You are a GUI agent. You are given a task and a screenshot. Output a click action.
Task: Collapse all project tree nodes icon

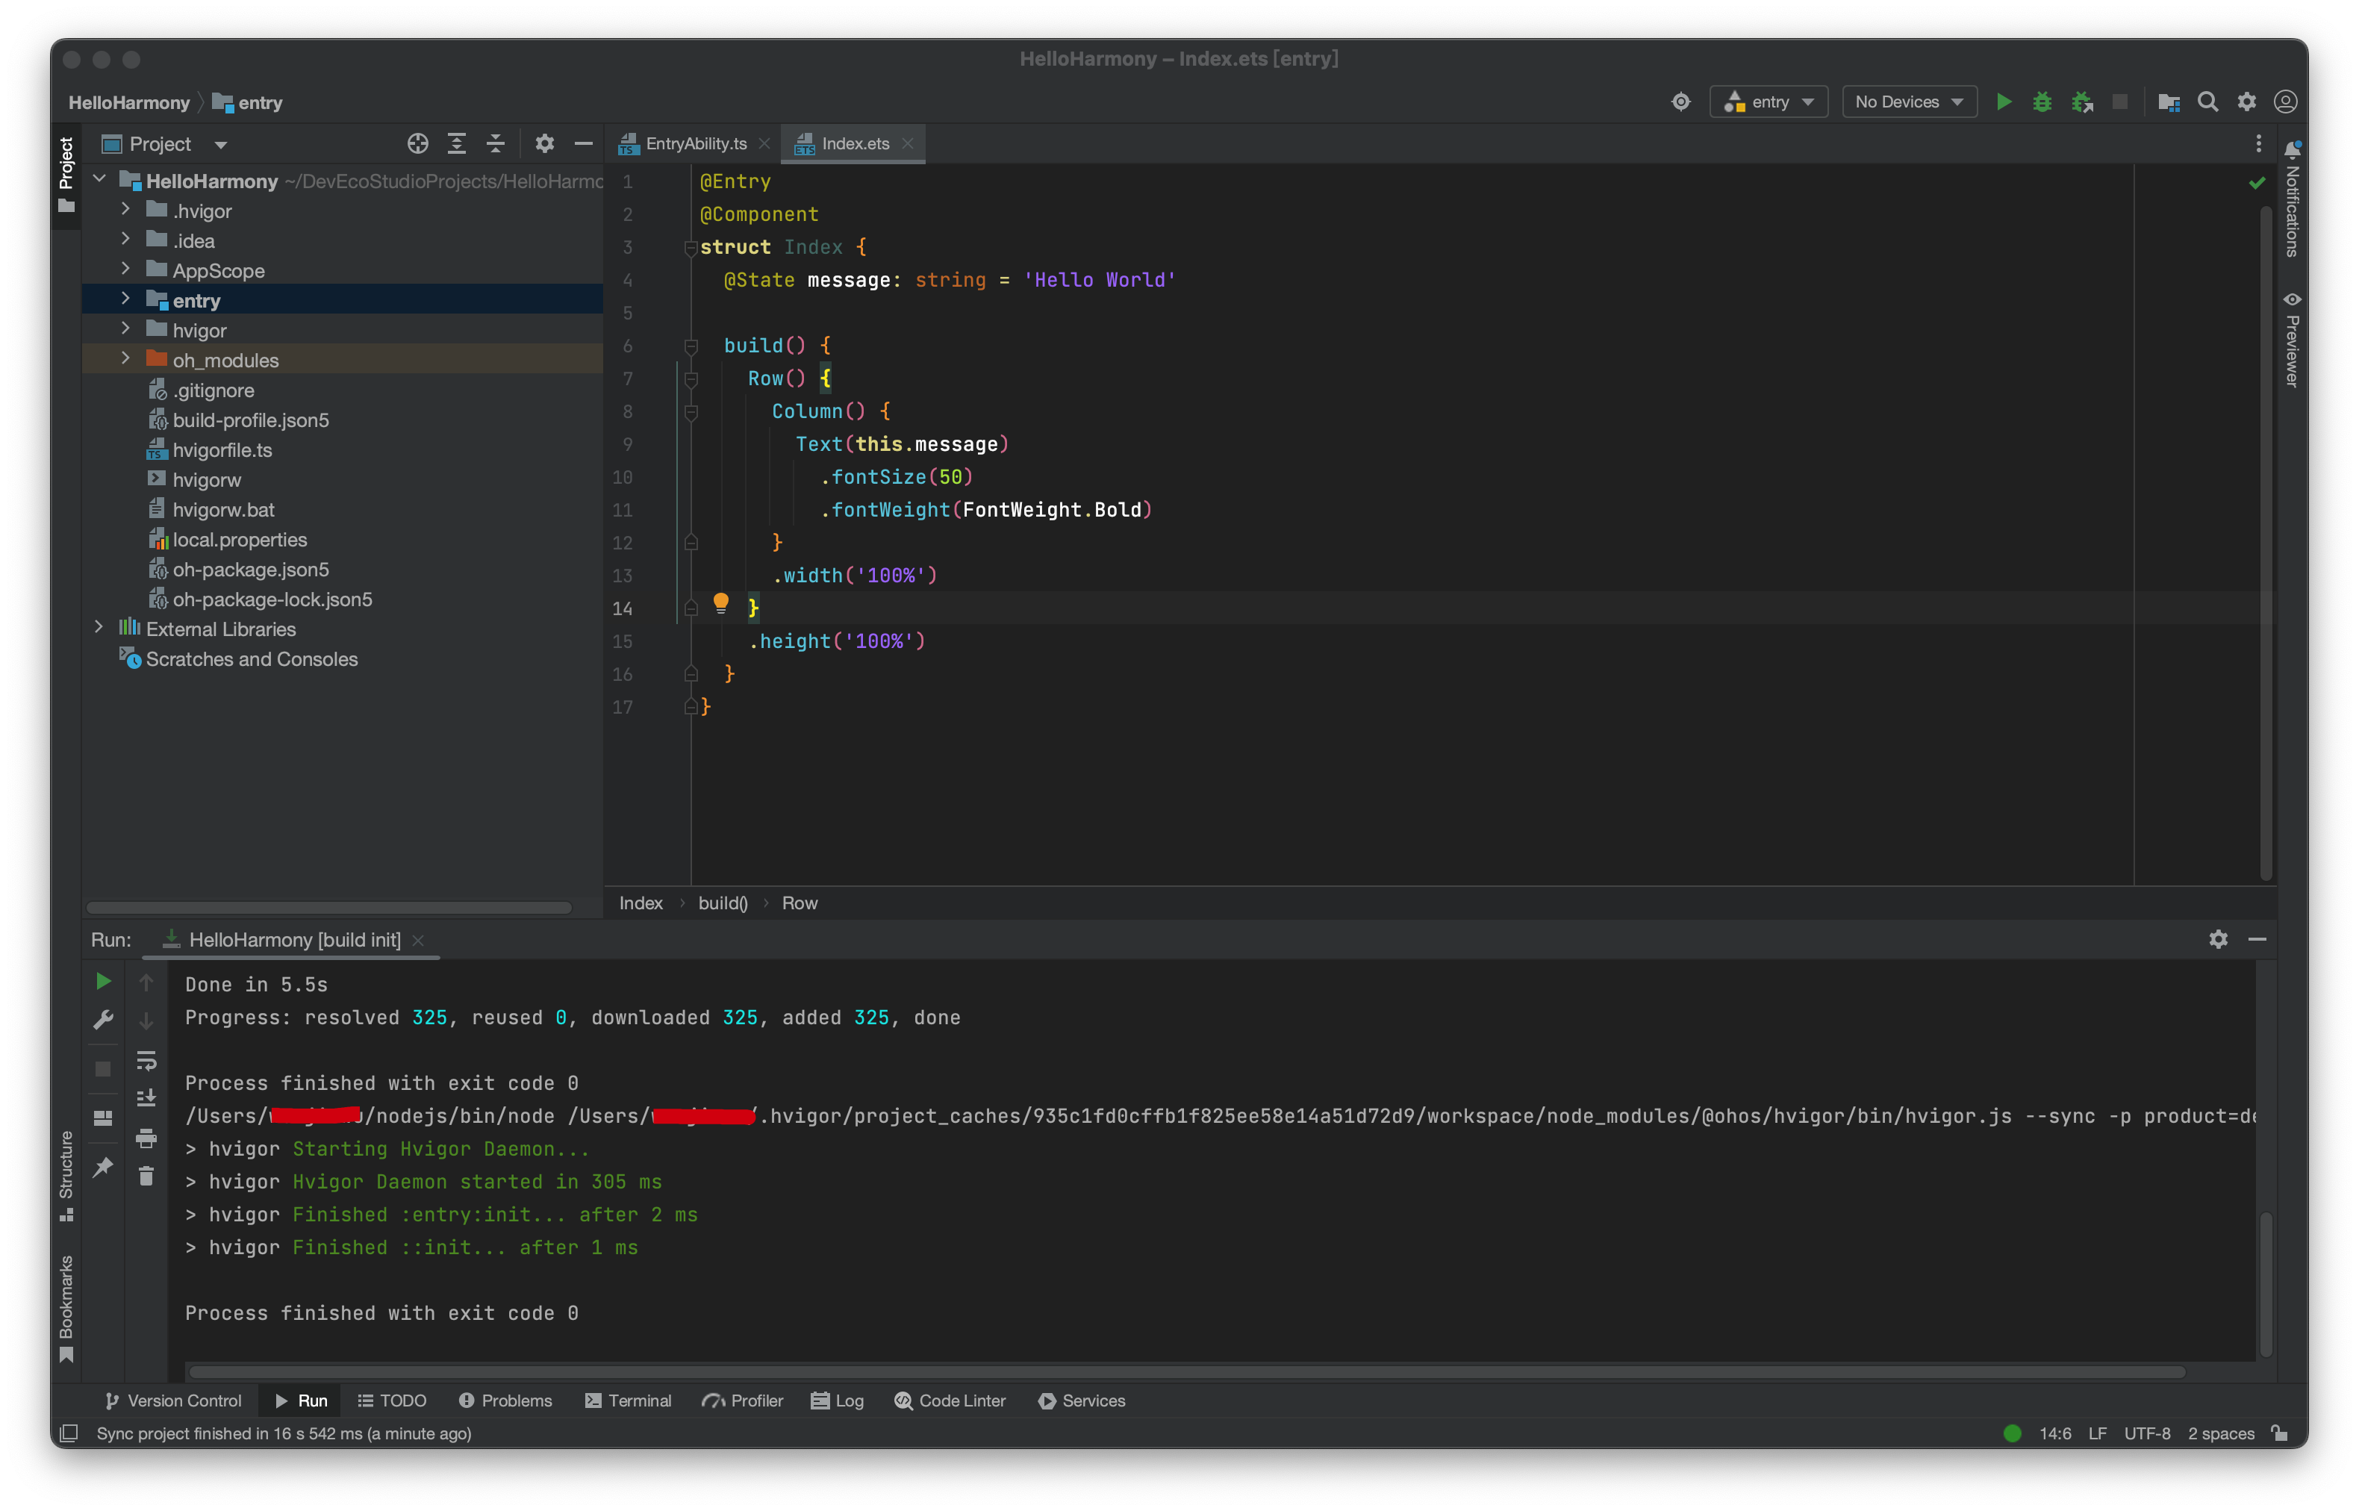pyautogui.click(x=496, y=144)
